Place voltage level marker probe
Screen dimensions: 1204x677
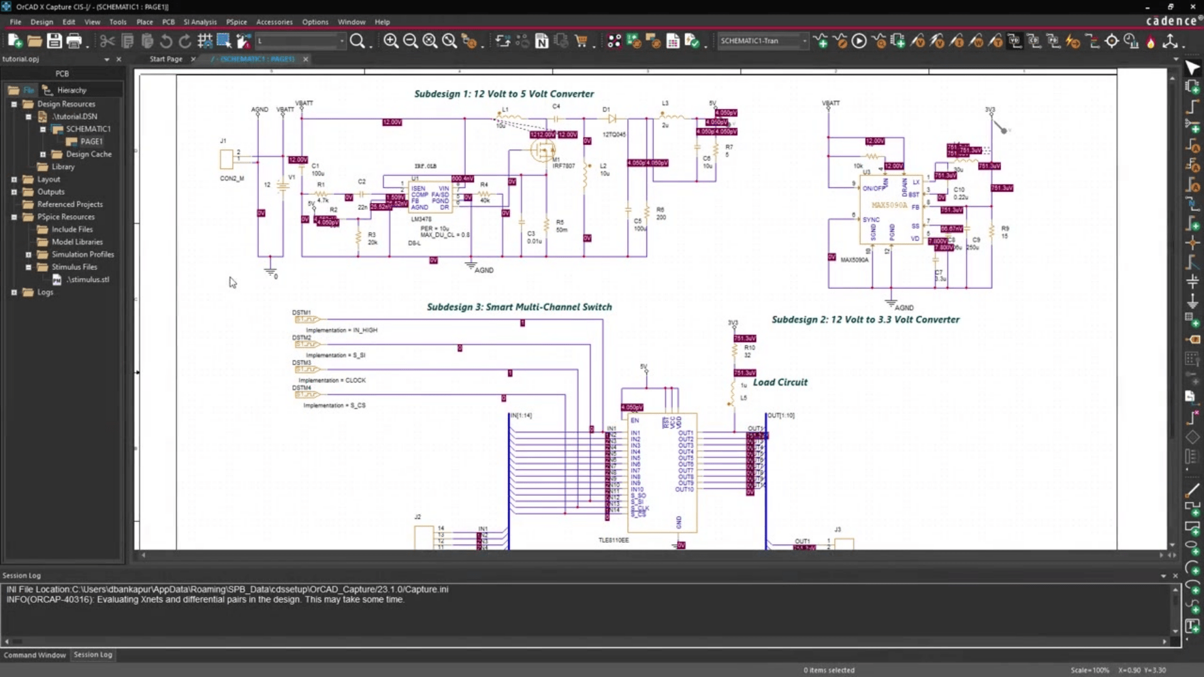[x=917, y=41]
